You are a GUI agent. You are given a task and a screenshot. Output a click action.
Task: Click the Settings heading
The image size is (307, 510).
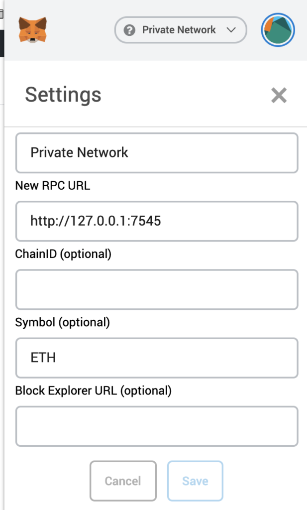tap(63, 95)
